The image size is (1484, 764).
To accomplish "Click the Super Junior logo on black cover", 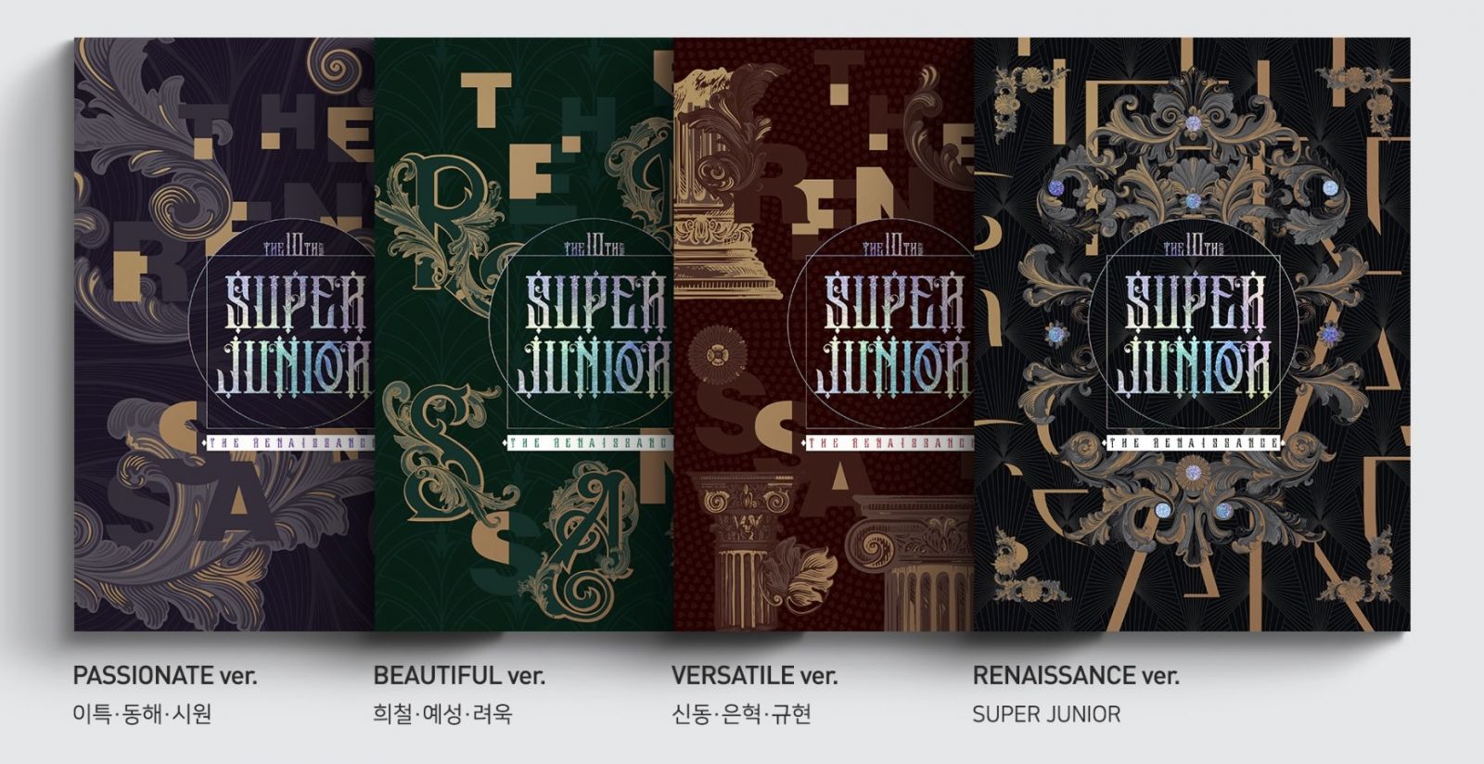I will coord(1193,334).
